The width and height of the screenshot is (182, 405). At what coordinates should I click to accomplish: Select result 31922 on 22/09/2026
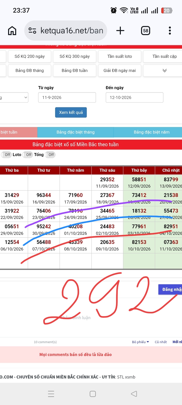tap(12, 211)
